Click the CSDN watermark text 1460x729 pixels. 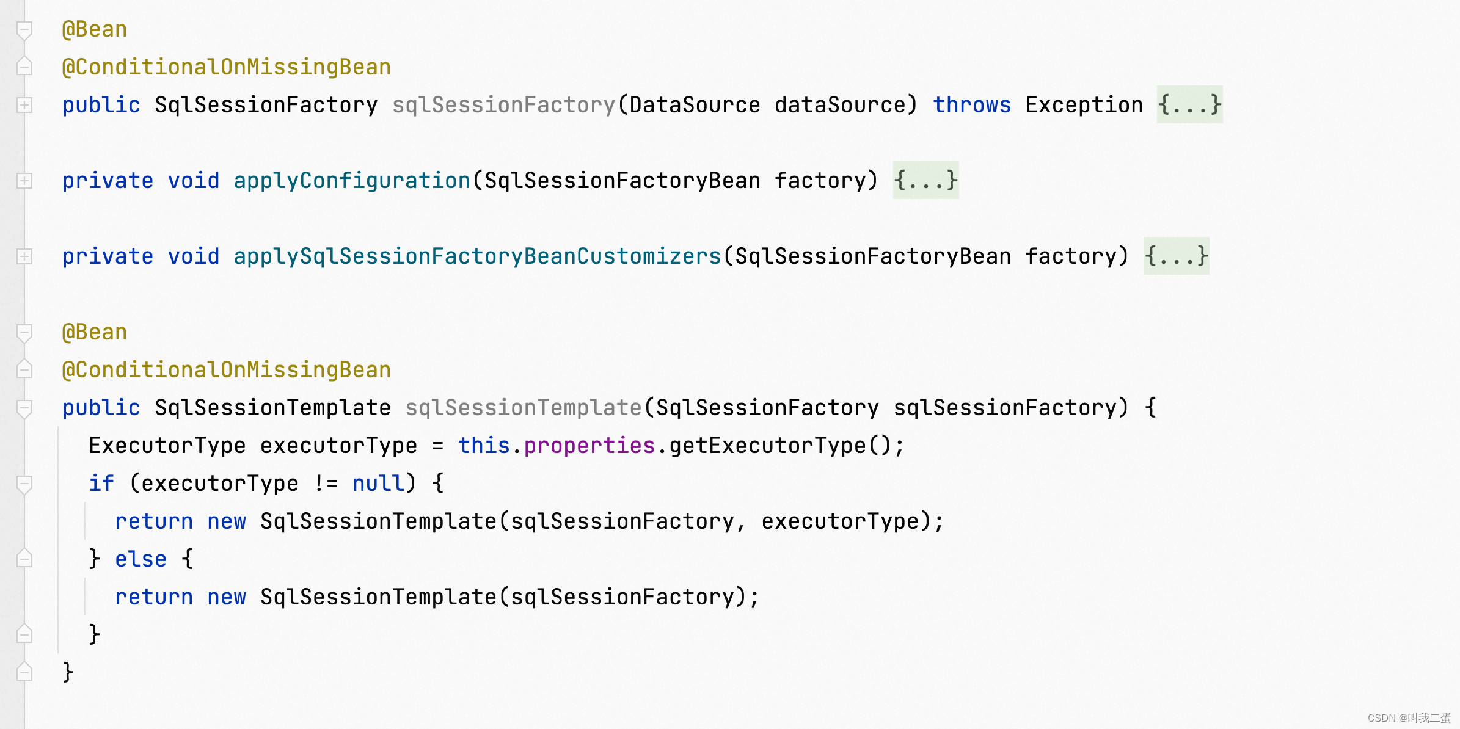(x=1409, y=718)
